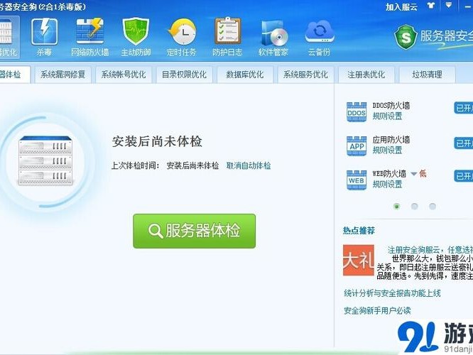This screenshot has height=355, width=473.
Task: Switch to the 系统帐号优化 tab
Action: [124, 75]
